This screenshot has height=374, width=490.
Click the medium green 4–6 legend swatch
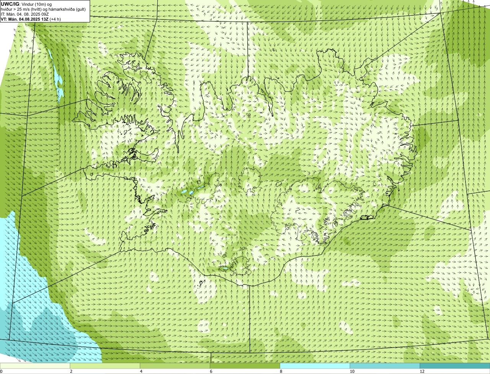pos(175,366)
